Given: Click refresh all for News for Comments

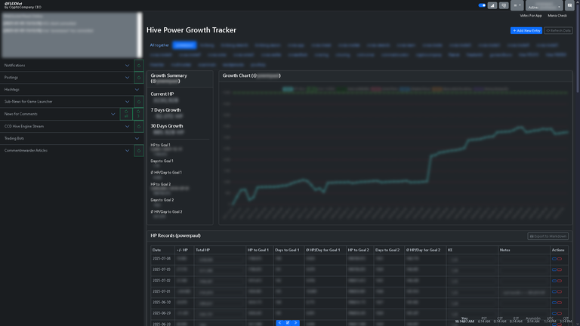Looking at the screenshot, I should tap(126, 114).
